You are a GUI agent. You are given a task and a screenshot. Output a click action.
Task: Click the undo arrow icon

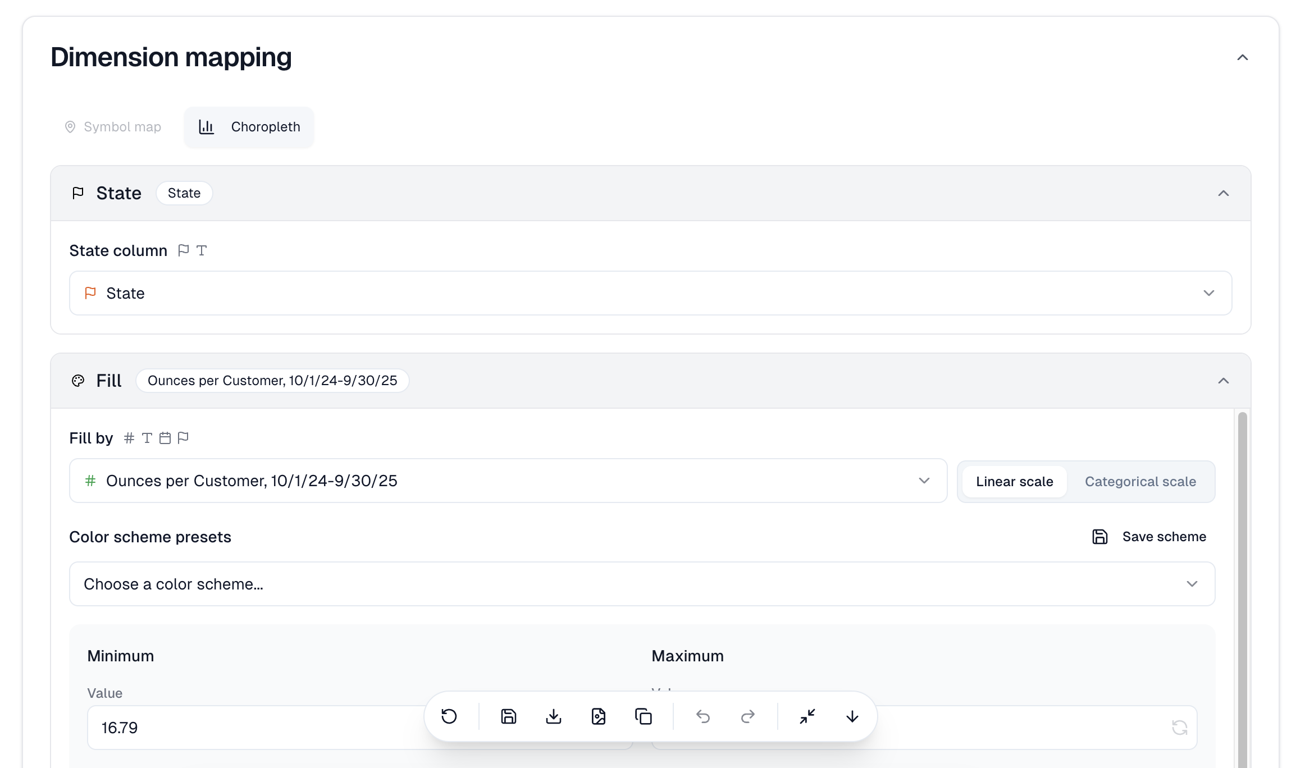[703, 716]
